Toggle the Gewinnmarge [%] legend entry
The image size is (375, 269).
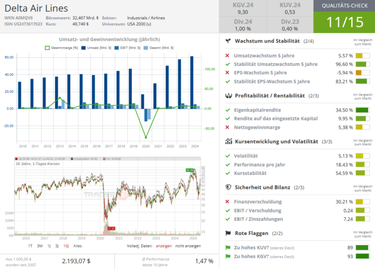62,48
